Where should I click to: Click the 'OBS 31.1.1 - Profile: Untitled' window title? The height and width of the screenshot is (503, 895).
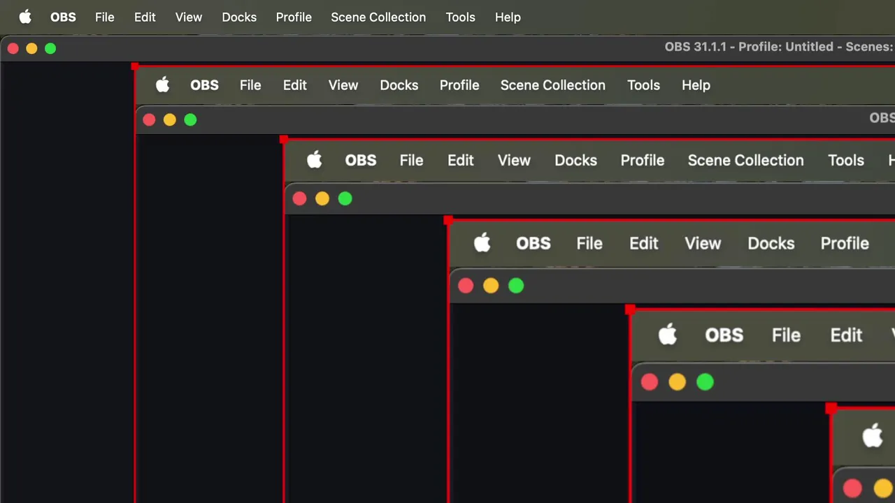tap(780, 47)
